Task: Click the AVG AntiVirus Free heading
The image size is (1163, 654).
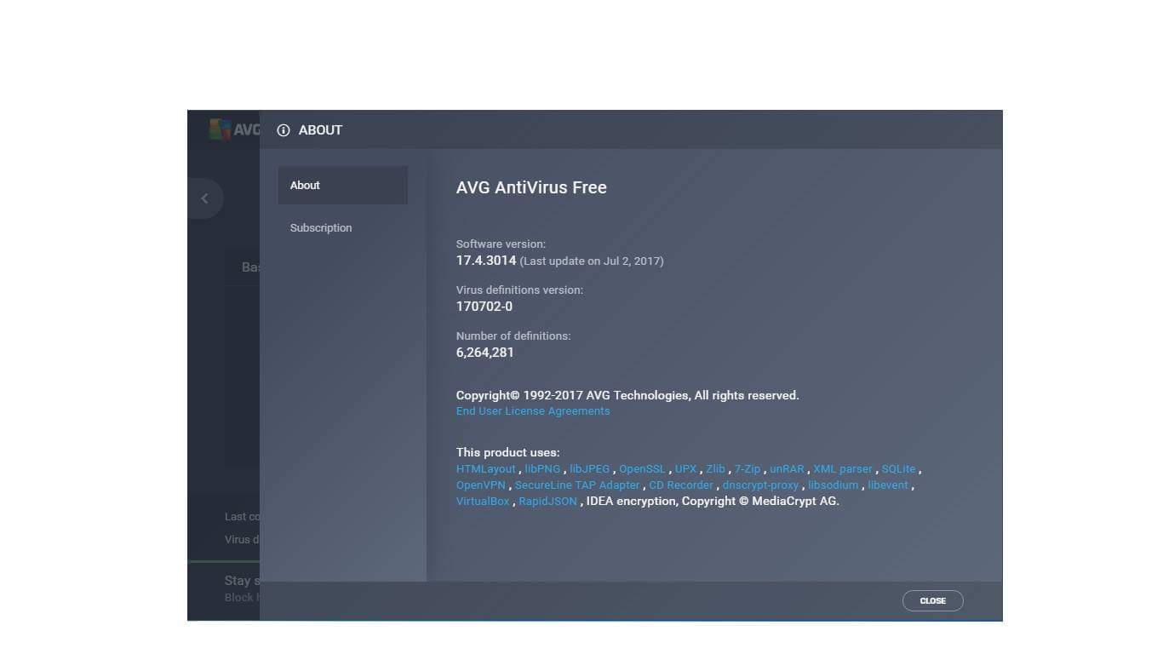Action: (x=531, y=187)
